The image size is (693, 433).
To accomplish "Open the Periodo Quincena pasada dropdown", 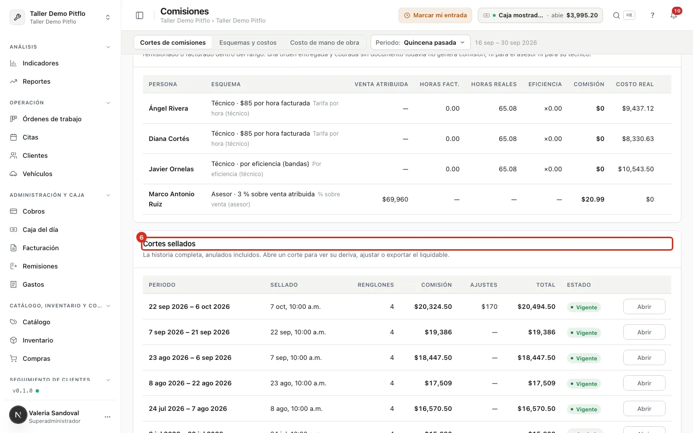I will point(421,42).
